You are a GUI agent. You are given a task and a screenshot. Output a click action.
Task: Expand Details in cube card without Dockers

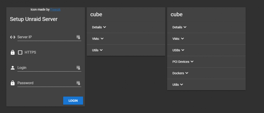tap(126, 27)
